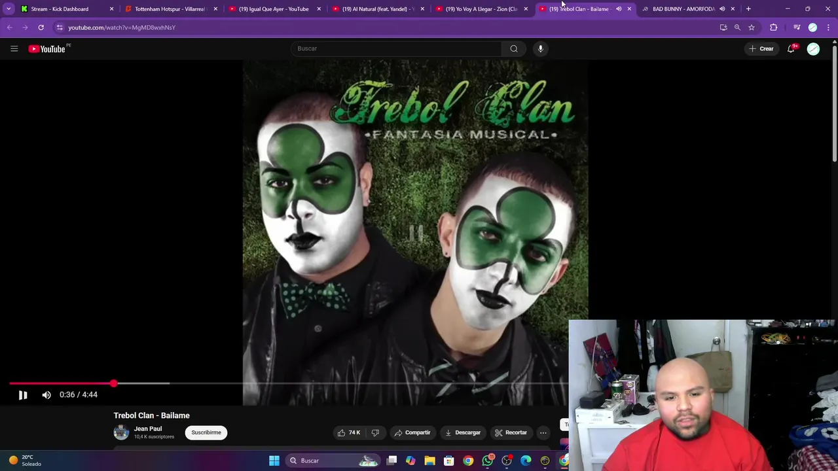Mute the Trebol Clan tab audio icon

click(x=619, y=9)
